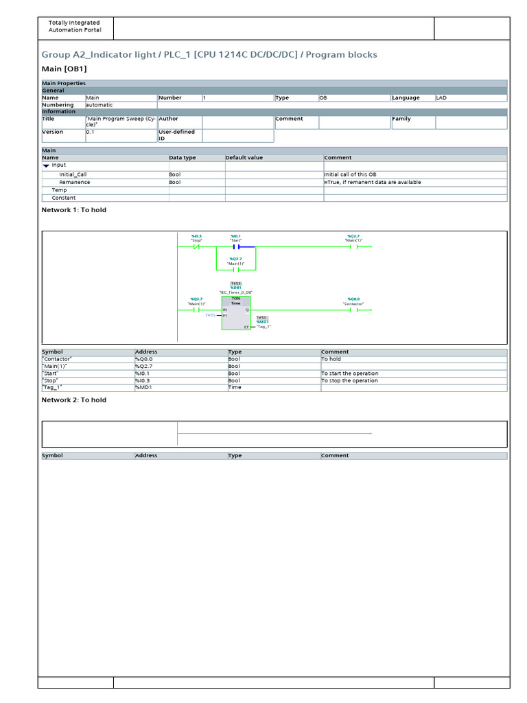Collapse the Input section triangle
The width and height of the screenshot is (527, 703).
pyautogui.click(x=46, y=165)
